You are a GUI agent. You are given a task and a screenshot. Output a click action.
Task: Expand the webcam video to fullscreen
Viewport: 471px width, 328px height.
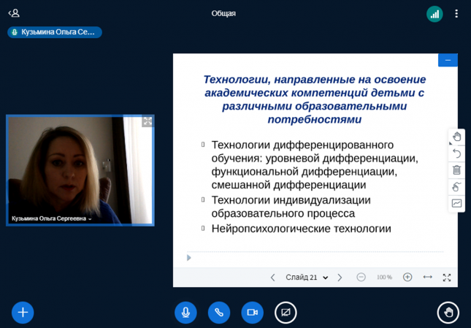pyautogui.click(x=148, y=122)
